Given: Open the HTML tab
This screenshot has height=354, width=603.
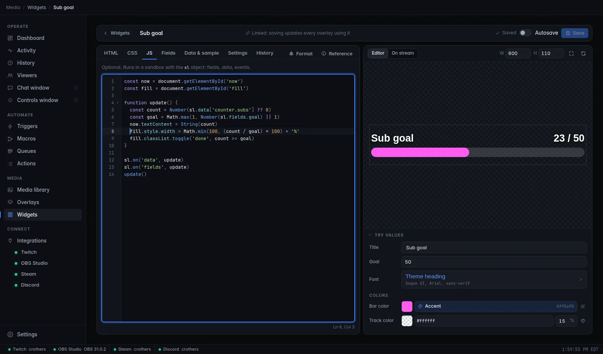Looking at the screenshot, I should point(111,53).
